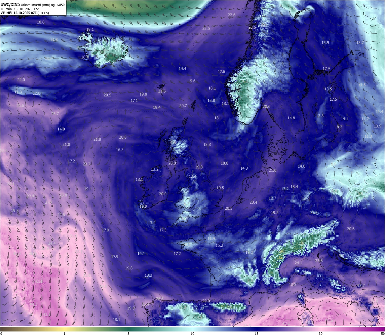The height and width of the screenshot is (336, 385).
Task: Click the 18.4 value label
Action: click(x=294, y=187)
